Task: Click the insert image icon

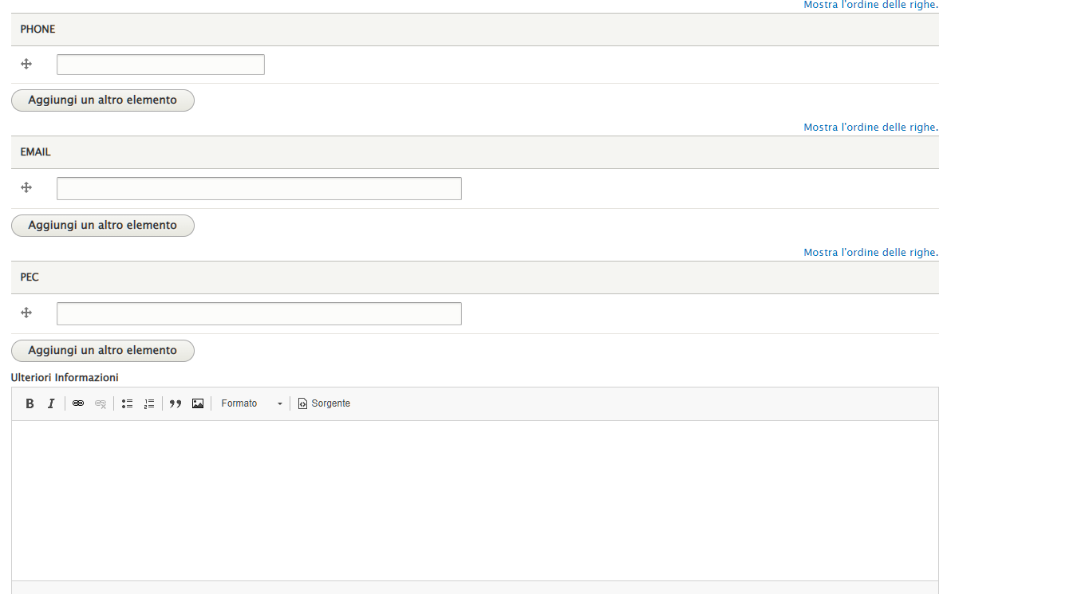Action: tap(198, 403)
